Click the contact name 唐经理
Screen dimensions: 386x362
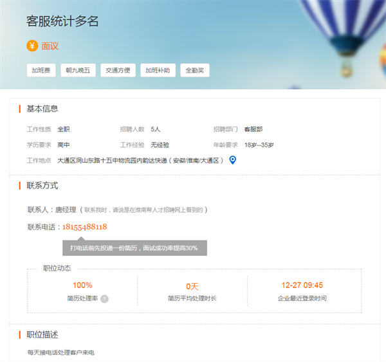coord(66,210)
